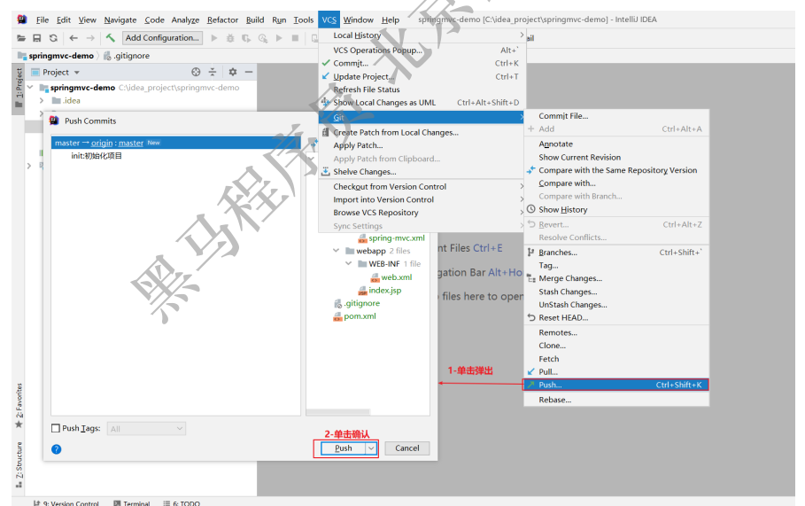Click the horizontal scrollbar in changed files pane
Image resolution: width=805 pixels, height=506 pixels.
(338, 412)
